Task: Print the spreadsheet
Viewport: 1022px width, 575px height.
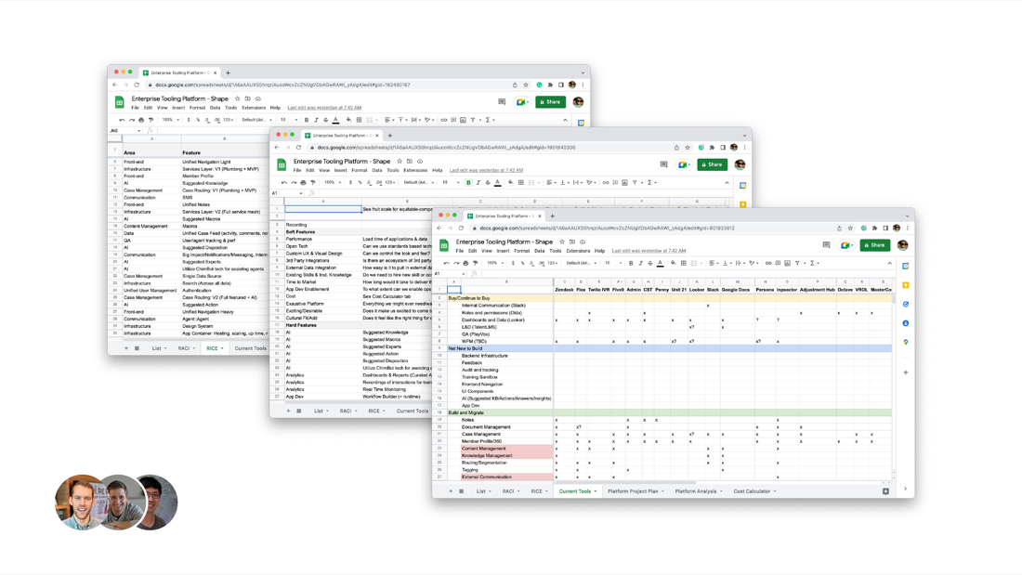Action: [466, 262]
